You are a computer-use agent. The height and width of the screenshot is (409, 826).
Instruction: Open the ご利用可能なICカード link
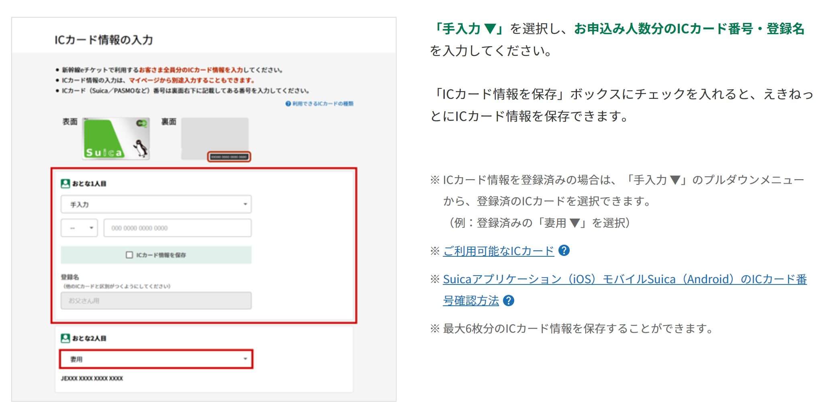click(498, 251)
